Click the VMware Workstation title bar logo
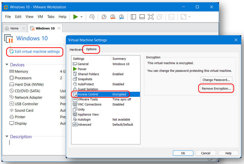Viewport: 244px width, 164px height. [x=6, y=7]
